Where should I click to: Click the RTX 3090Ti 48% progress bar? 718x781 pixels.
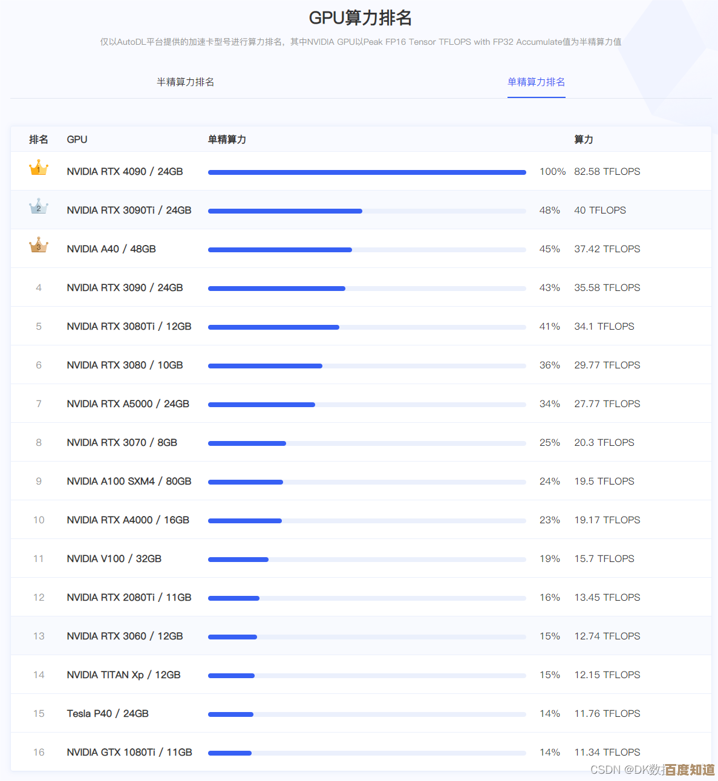pyautogui.click(x=367, y=211)
